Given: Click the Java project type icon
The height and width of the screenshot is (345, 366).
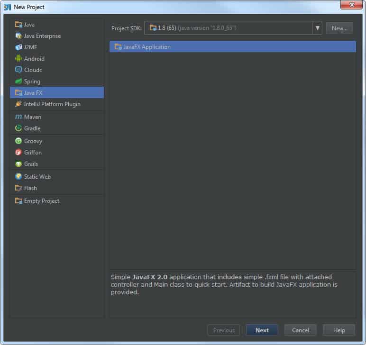Looking at the screenshot, I should pos(18,24).
